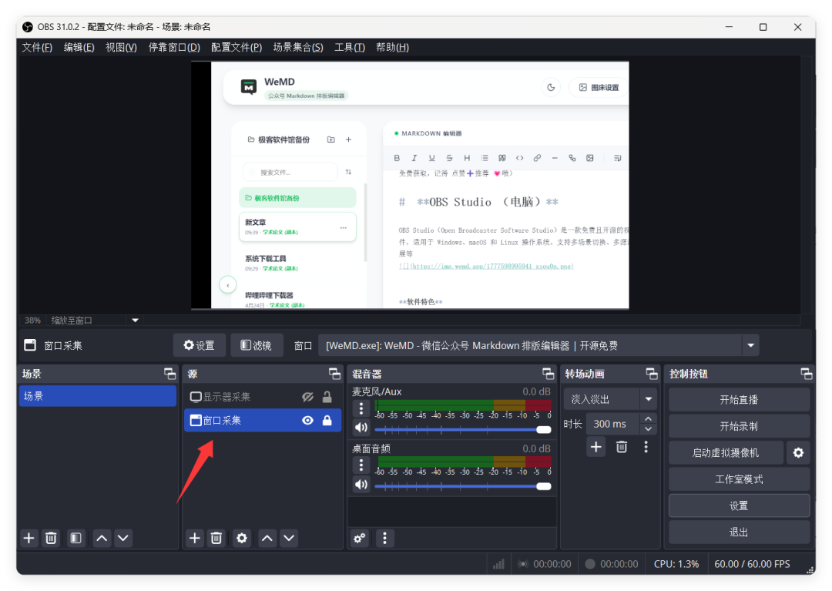
Task: Open the 视图(V) menu
Action: 121,47
